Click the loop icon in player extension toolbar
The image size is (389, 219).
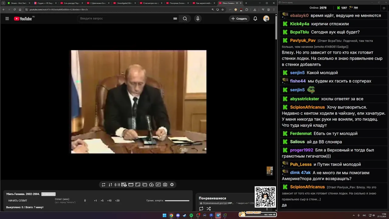click(104, 185)
